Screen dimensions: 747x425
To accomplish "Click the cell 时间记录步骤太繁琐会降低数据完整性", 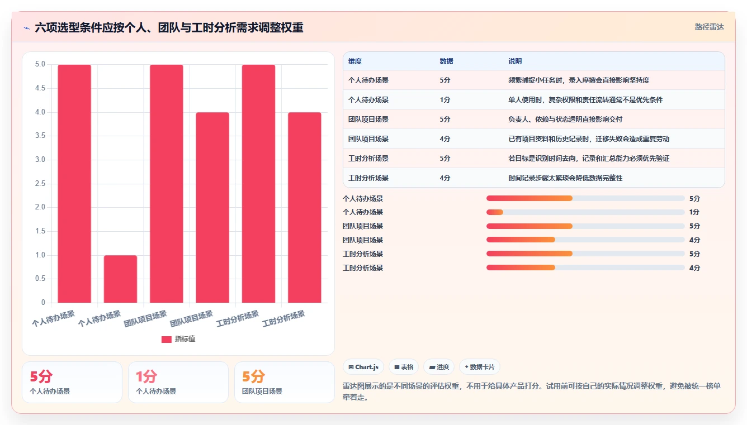I will tap(565, 178).
